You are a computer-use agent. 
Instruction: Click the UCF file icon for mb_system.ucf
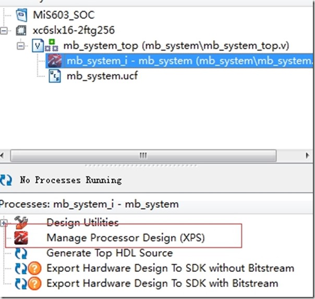pos(55,76)
